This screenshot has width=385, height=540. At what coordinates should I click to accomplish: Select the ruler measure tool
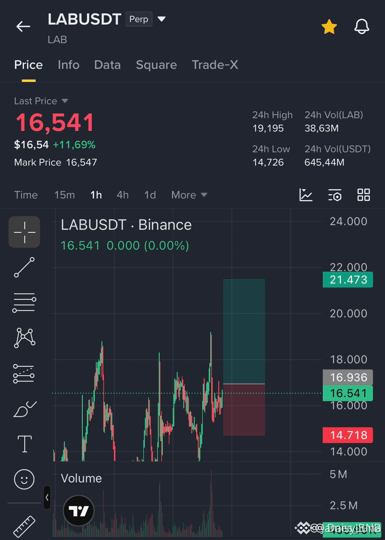(x=24, y=527)
